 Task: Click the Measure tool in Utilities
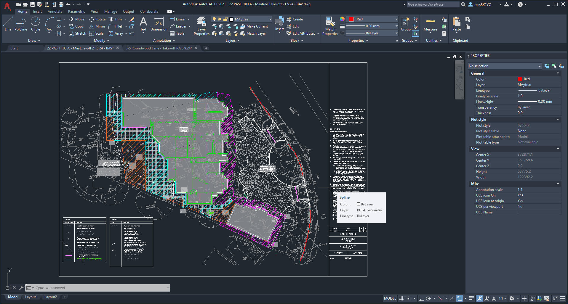(430, 25)
